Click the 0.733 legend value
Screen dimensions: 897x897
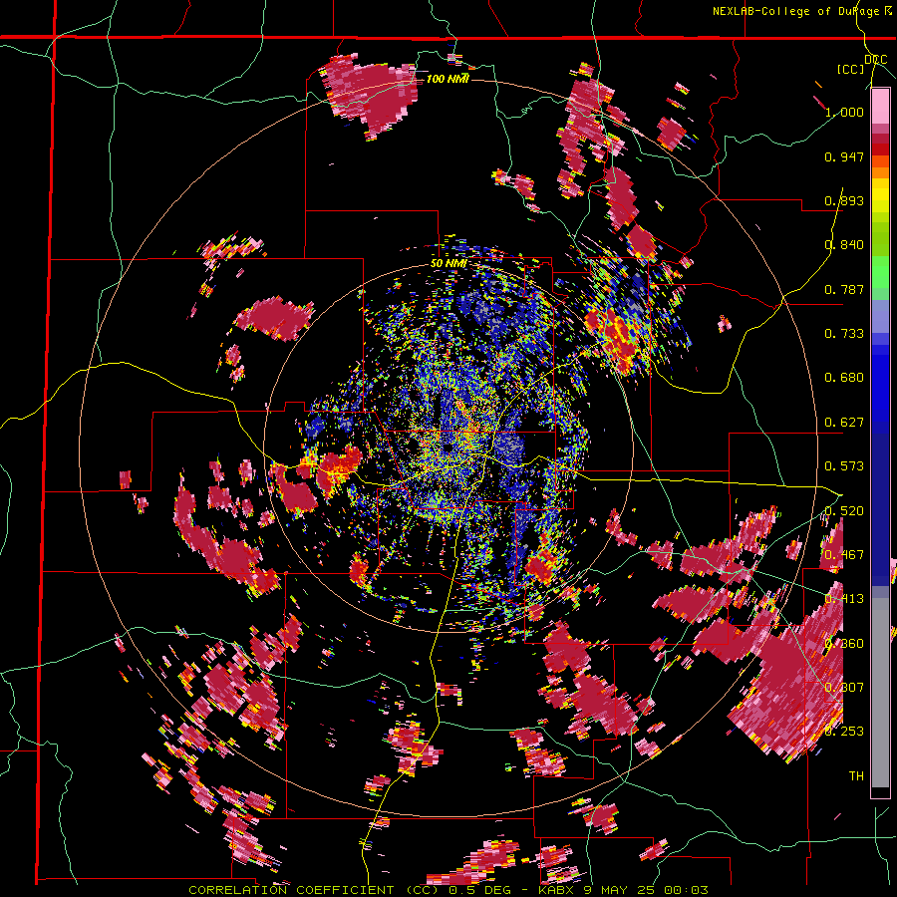point(844,334)
